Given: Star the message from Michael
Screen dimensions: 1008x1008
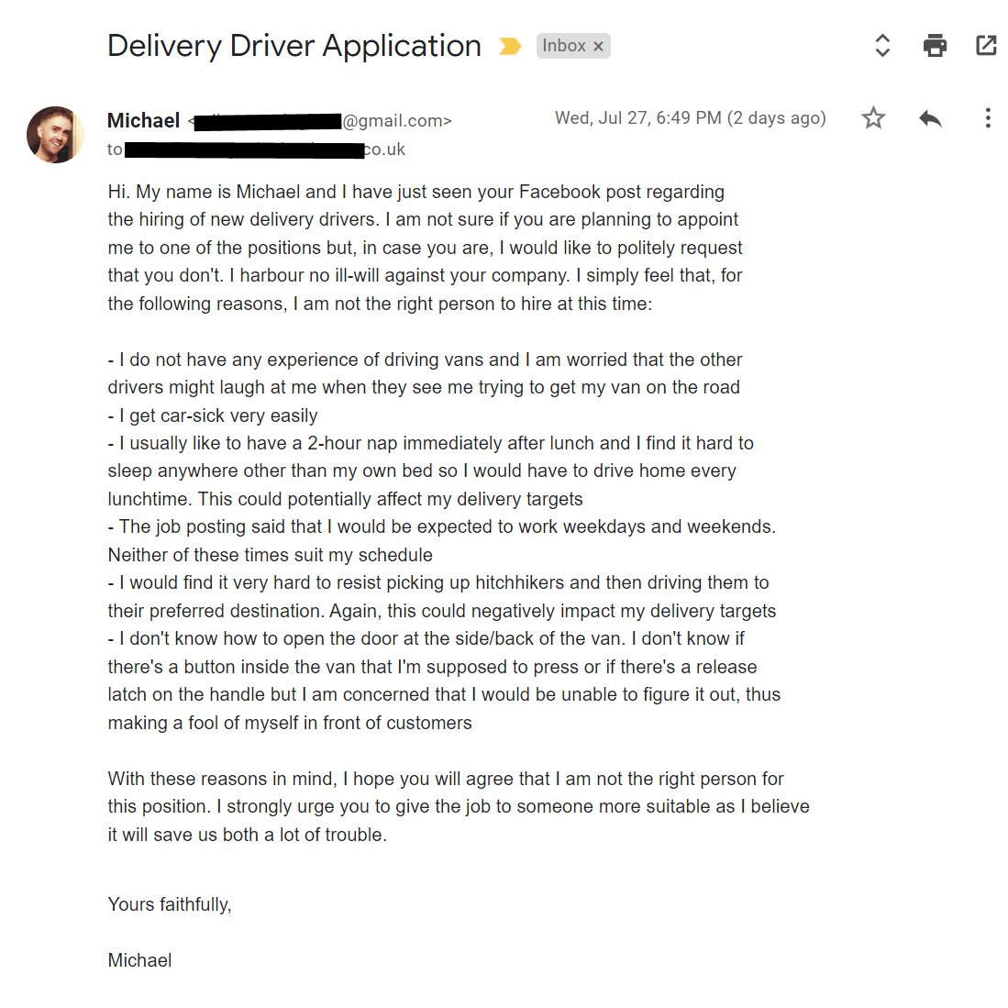Looking at the screenshot, I should coord(873,118).
